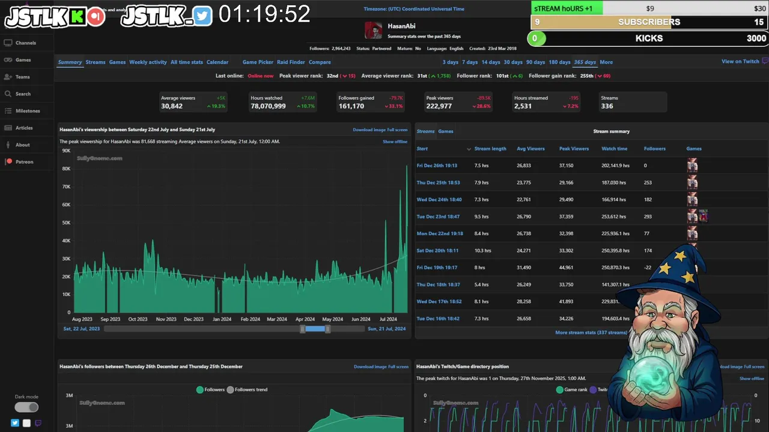The image size is (769, 432).
Task: Click the Twitter icon below Dark mode
Action: tap(15, 423)
